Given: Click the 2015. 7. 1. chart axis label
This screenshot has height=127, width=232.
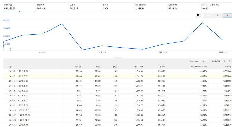Looking at the screenshot, I should pos(102,52).
